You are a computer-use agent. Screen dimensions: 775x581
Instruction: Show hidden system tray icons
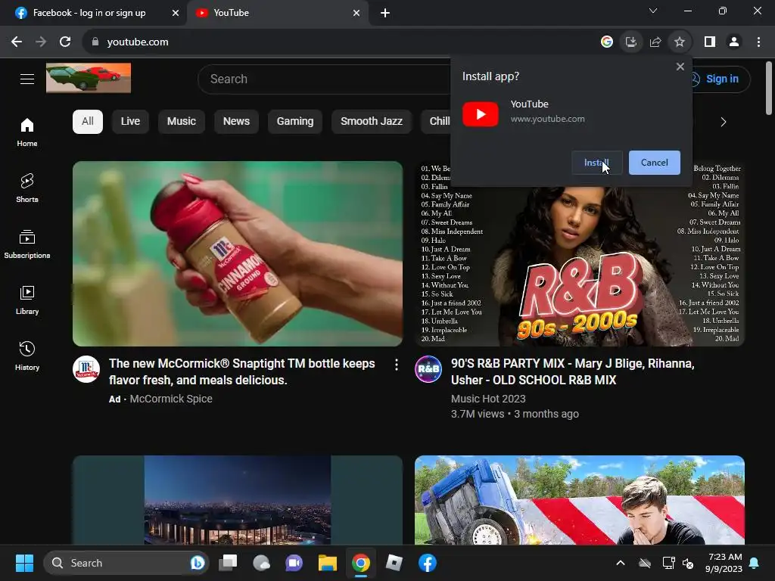[621, 563]
